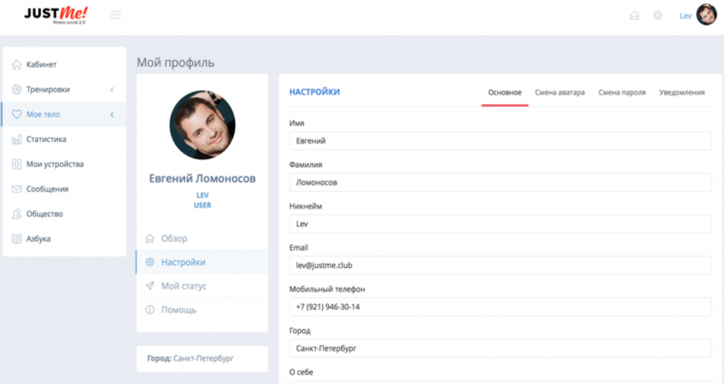Click the Мой профиль page title
Image resolution: width=725 pixels, height=384 pixels.
click(x=176, y=62)
